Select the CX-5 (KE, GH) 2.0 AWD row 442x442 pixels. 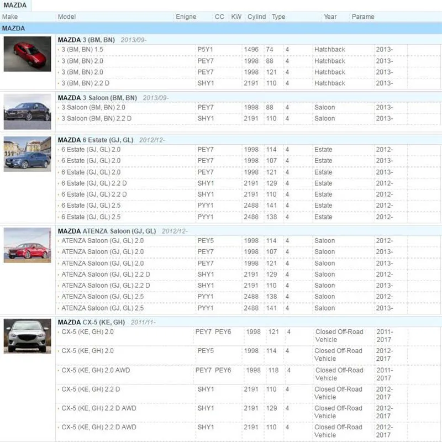(248, 375)
